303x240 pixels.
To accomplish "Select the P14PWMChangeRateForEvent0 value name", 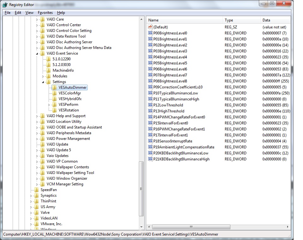I will tap(179, 117).
